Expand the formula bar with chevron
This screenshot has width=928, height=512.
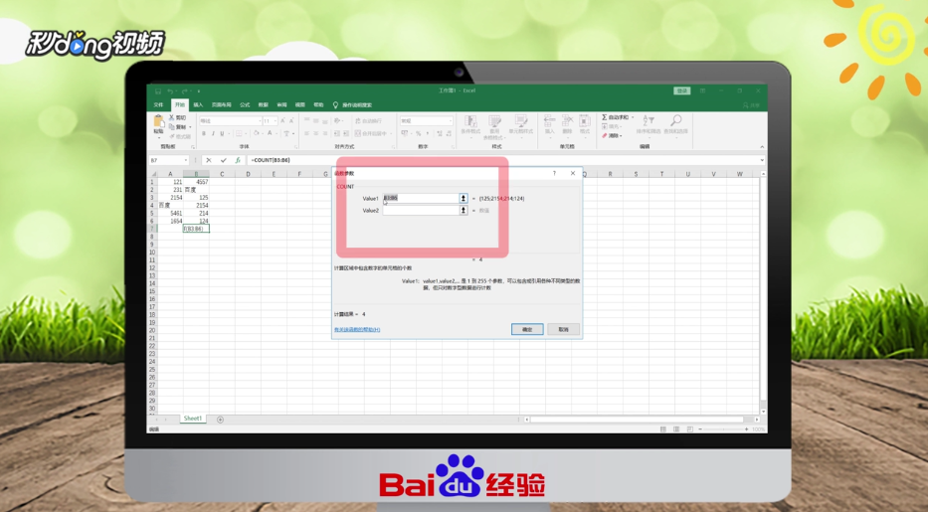pyautogui.click(x=762, y=160)
